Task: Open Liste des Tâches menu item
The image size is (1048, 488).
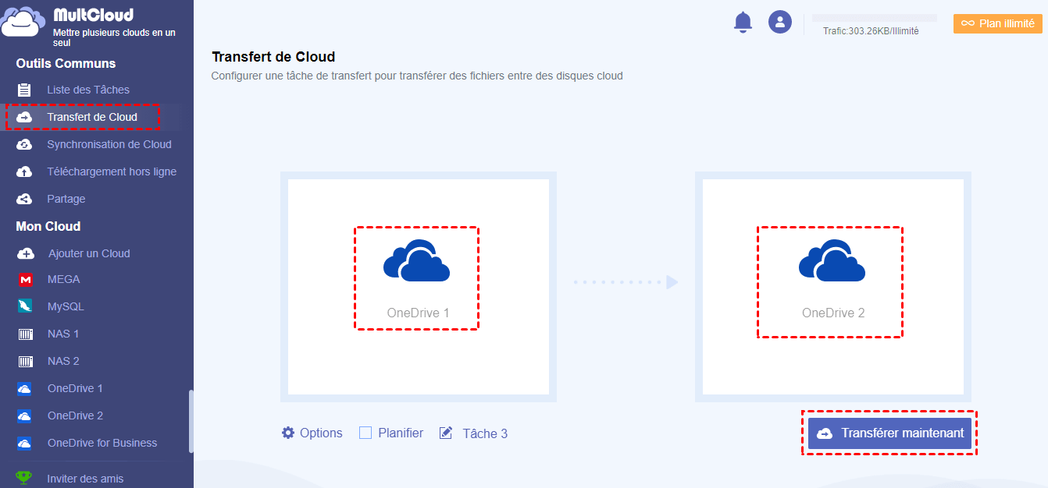Action: (x=88, y=90)
